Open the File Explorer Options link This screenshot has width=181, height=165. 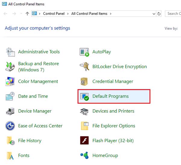[x=114, y=126]
